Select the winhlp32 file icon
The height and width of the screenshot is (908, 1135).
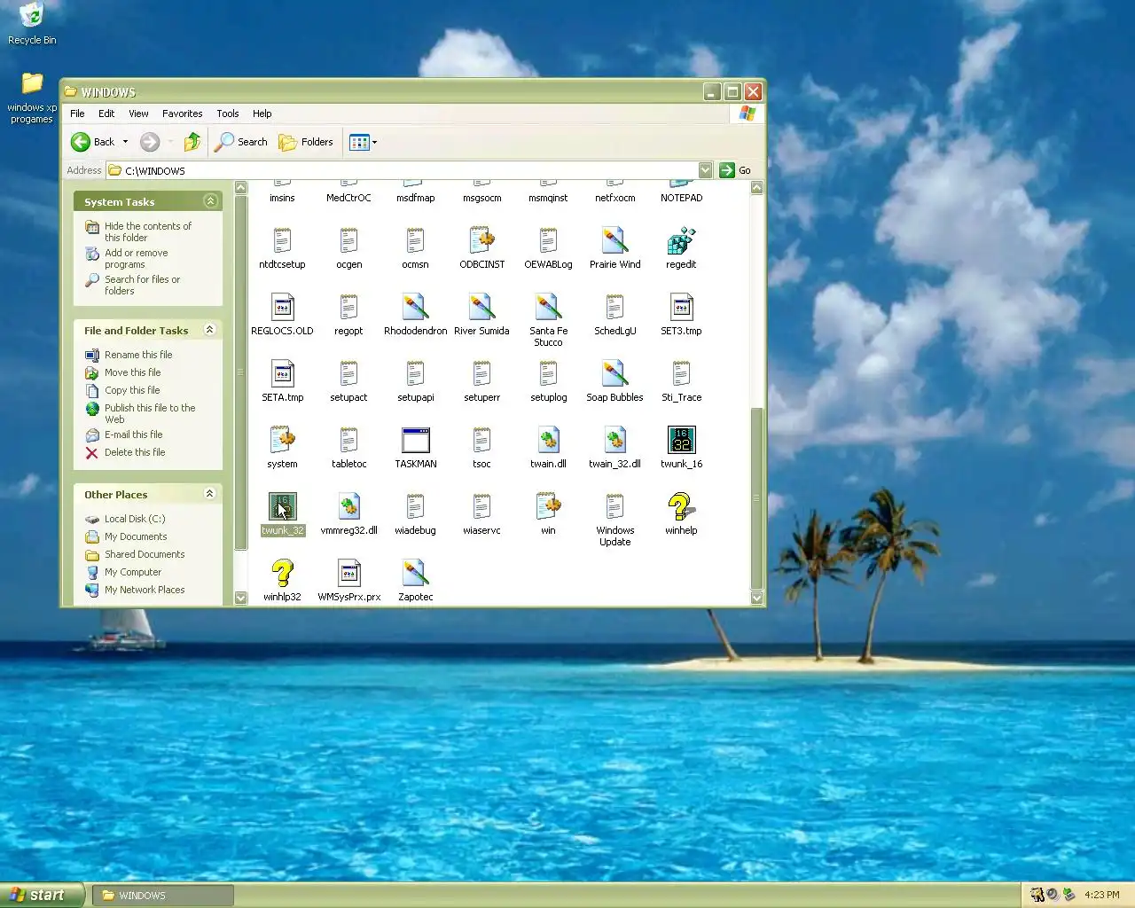click(x=282, y=573)
